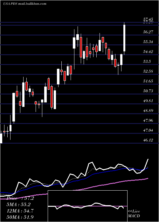Click the 49.81 price axis label
Screen dimensions: 159x222
click(148, 101)
